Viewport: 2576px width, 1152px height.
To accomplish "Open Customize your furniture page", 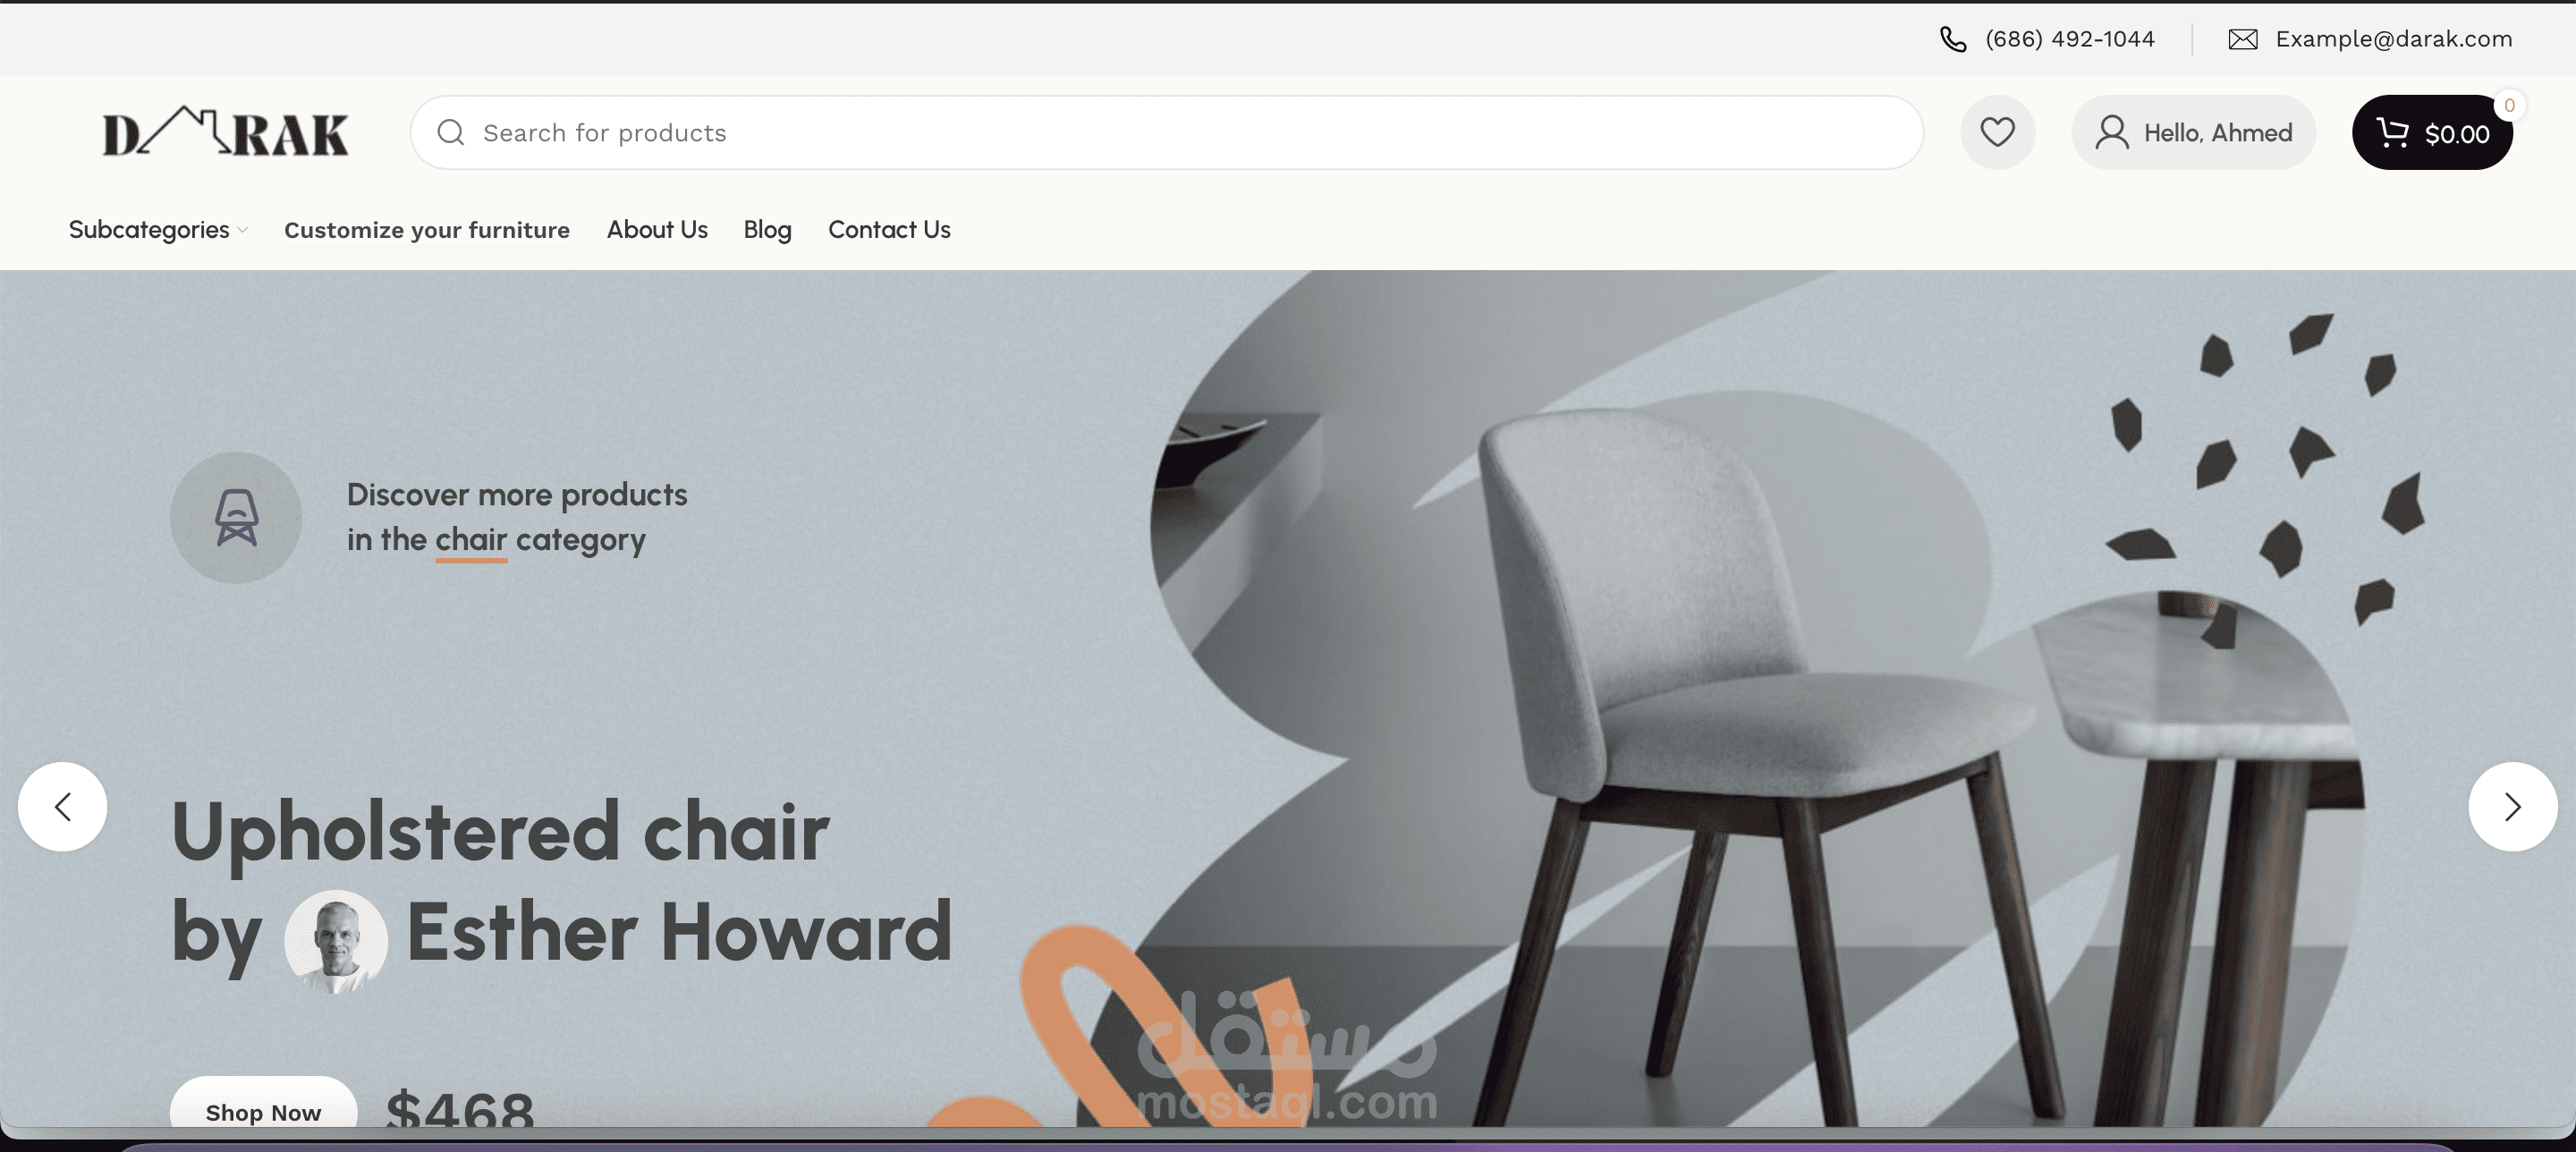I will pos(427,230).
